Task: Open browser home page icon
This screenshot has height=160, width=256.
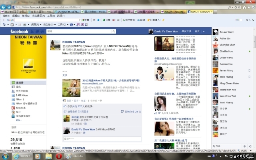Action: coord(244,7)
